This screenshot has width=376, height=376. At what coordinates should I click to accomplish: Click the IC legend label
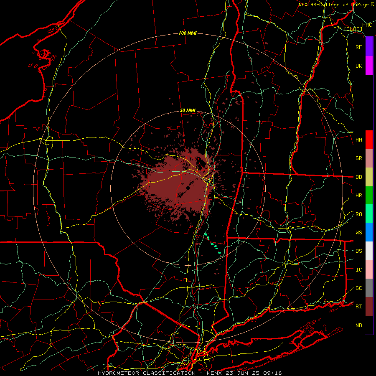click(x=359, y=270)
